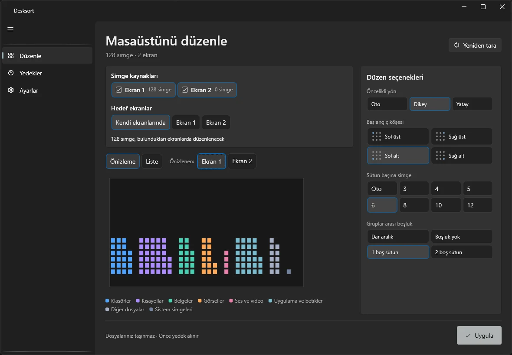The image size is (512, 355).
Task: Set 3 icons per column
Action: tap(414, 189)
